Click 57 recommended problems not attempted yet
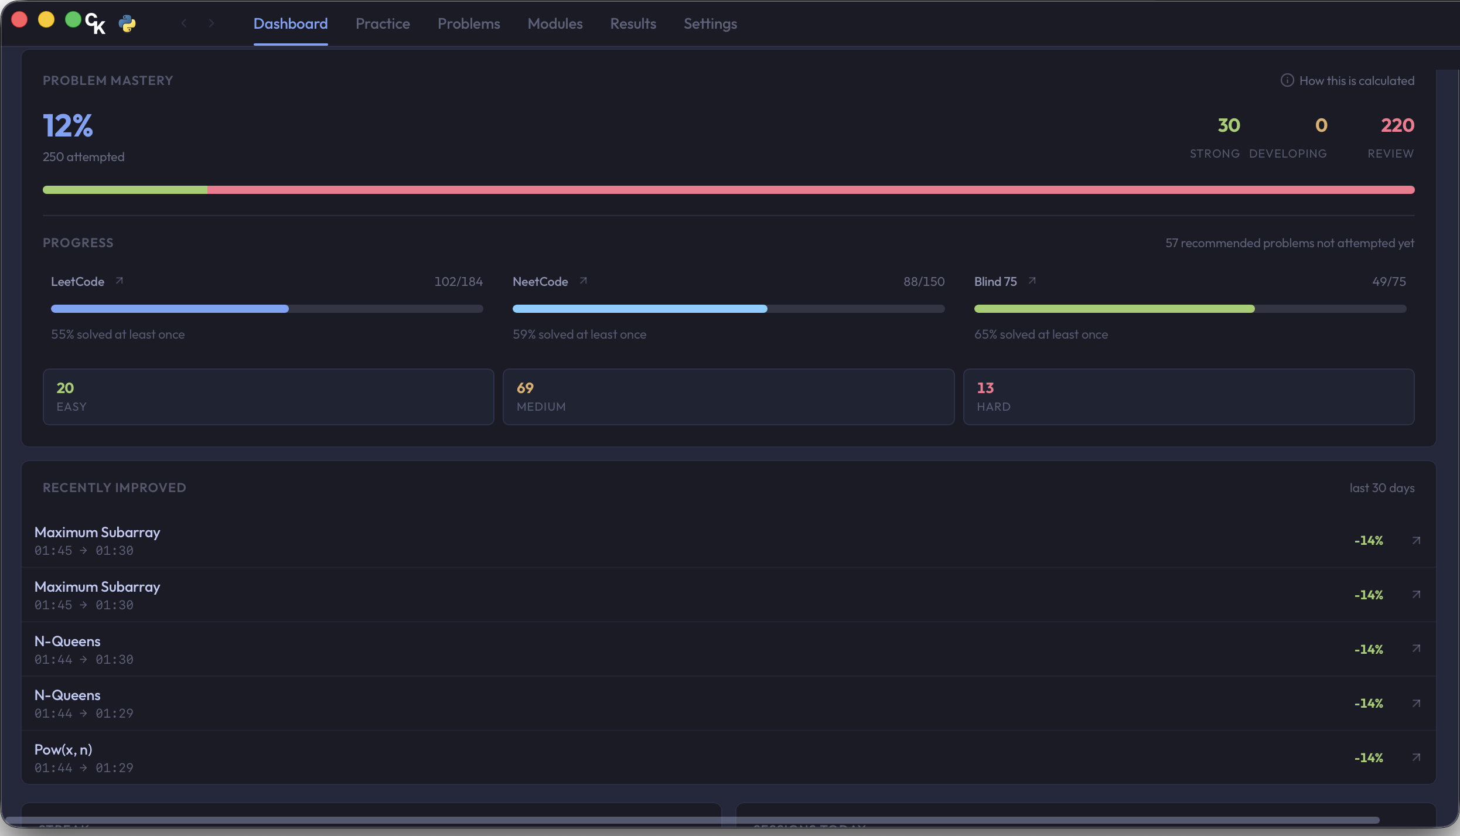 click(x=1290, y=243)
